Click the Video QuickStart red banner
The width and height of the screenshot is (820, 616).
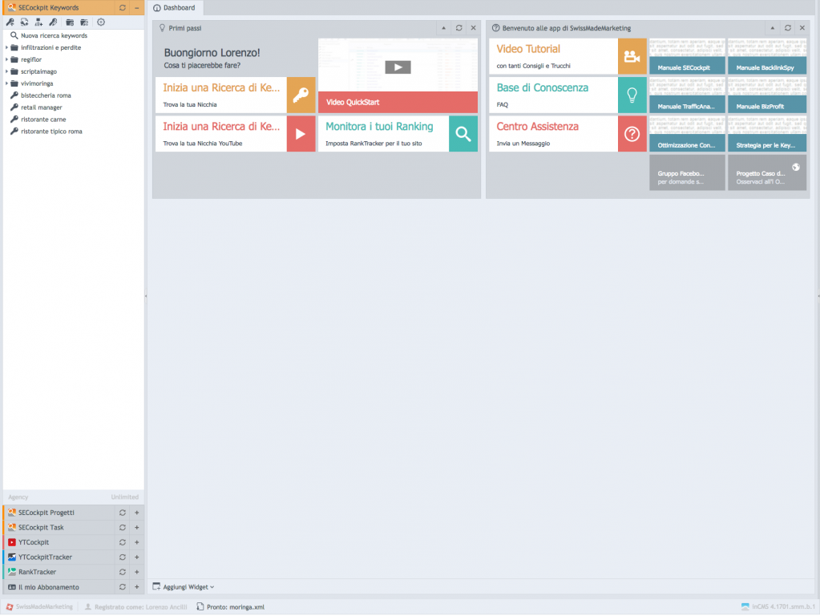[x=398, y=102]
